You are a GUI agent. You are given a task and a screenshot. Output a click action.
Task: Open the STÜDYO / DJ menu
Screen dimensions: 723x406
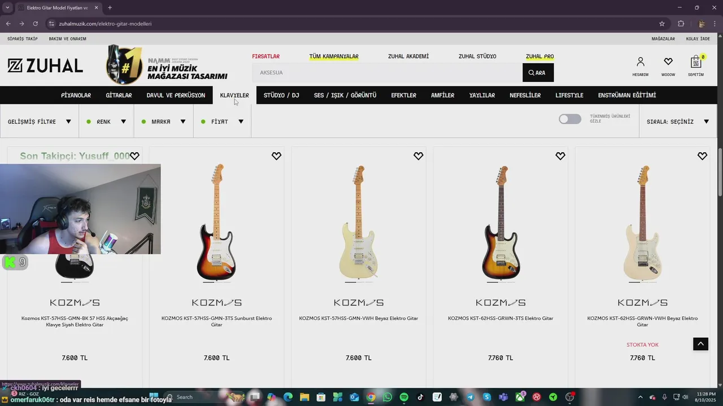click(281, 95)
